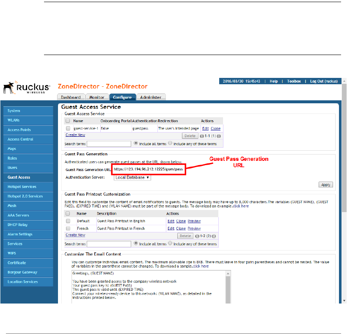Edit the Default guest pass printout

tap(171, 221)
